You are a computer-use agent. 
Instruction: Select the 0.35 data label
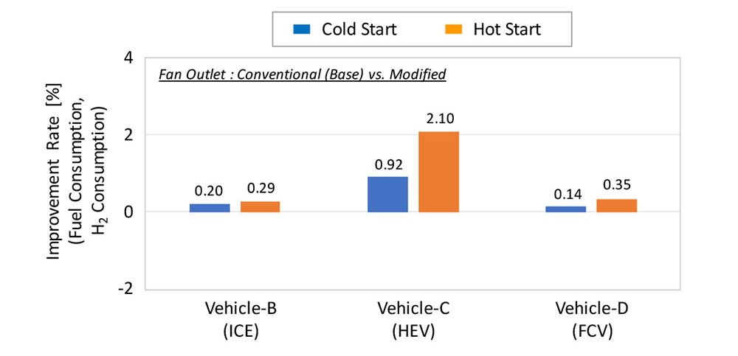pos(616,185)
